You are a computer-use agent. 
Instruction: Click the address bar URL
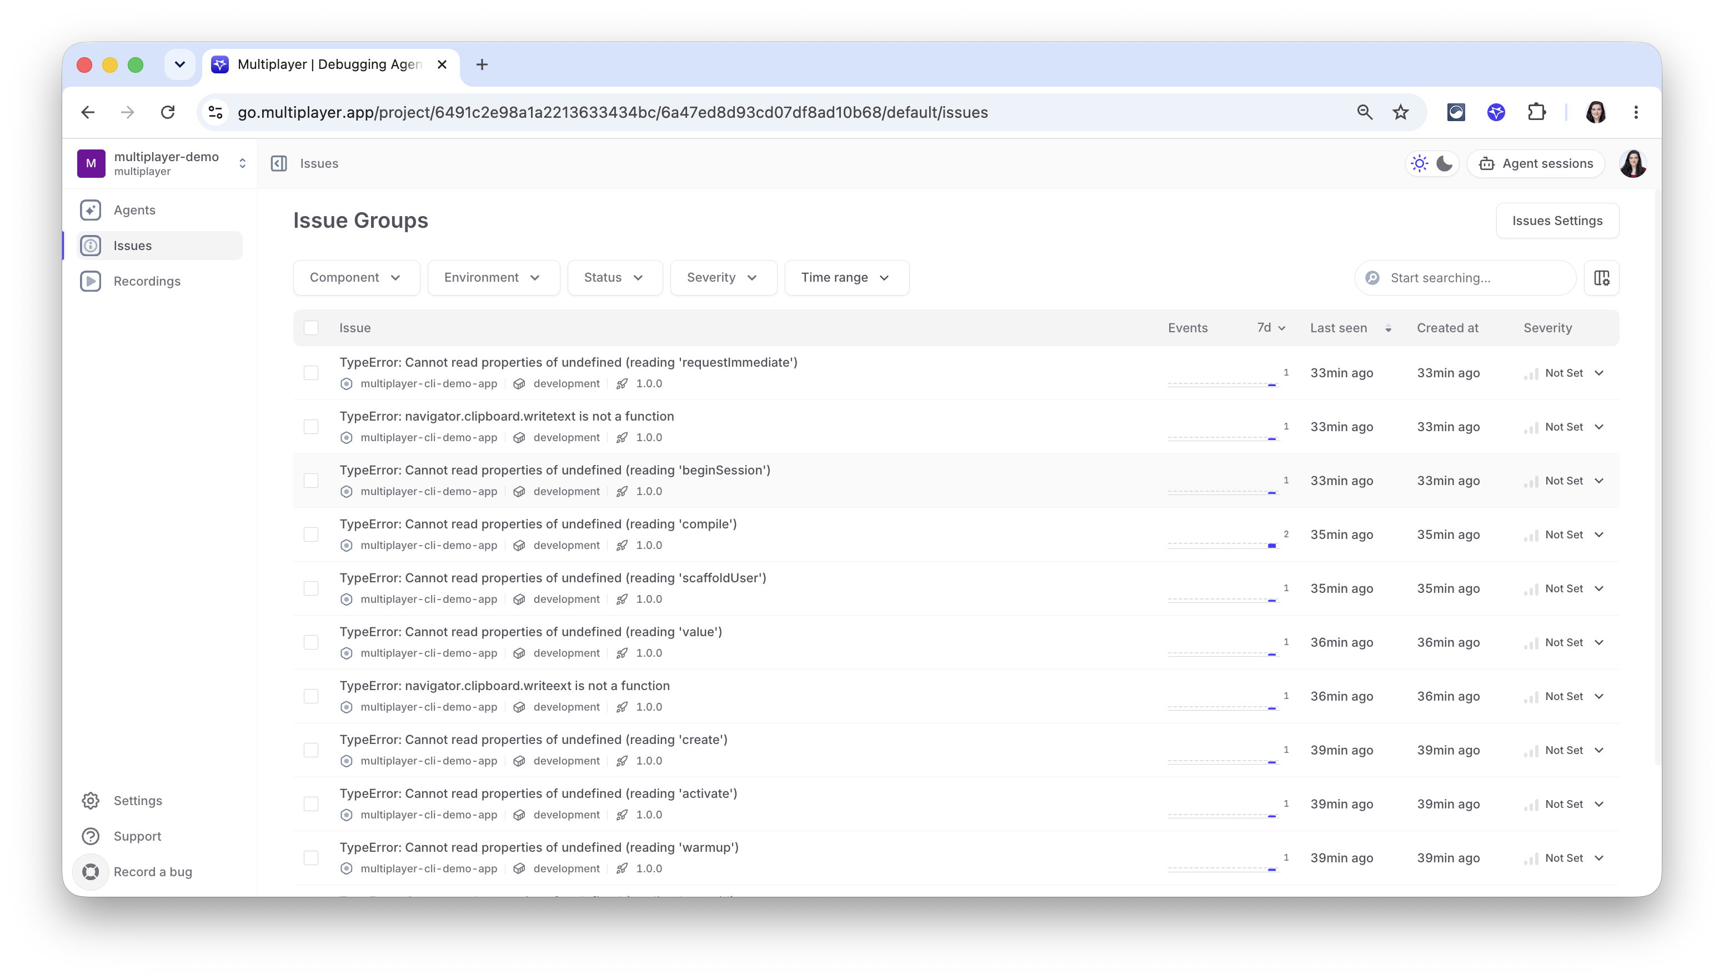tap(612, 112)
